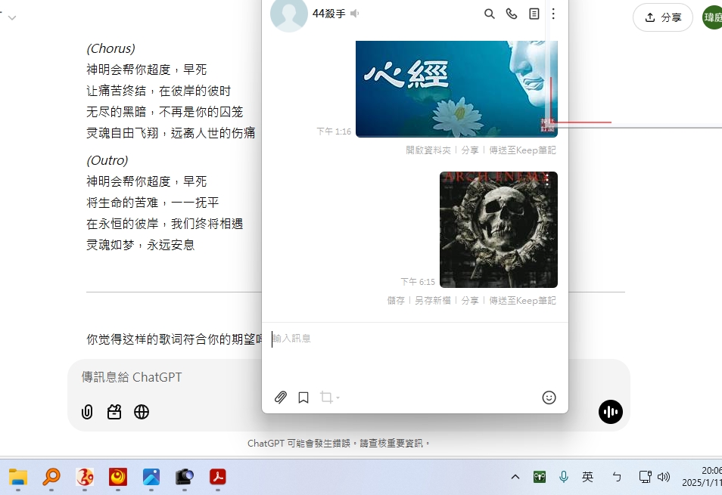The height and width of the screenshot is (495, 722).
Task: Click the (Chorus) heading in lyrics
Action: 111,48
